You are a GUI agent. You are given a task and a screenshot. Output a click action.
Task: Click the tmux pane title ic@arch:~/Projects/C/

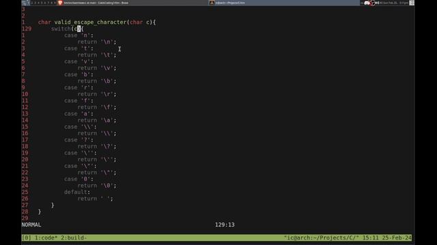[x=322, y=238]
